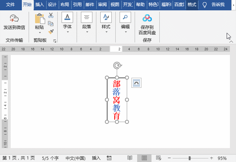Image resolution: width=236 pixels, height=162 pixels.
Task: Click the zoom slider in status bar
Action: coord(189,158)
